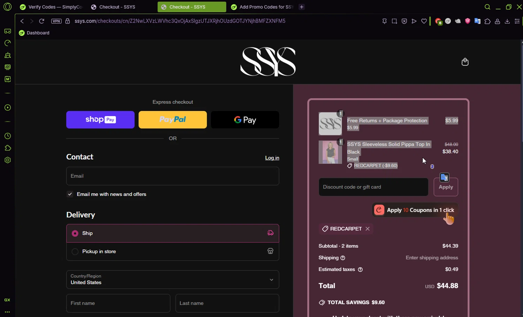Open GX Control speedometer icon in sidebar
Screen dimensions: 523x317
coord(7,43)
